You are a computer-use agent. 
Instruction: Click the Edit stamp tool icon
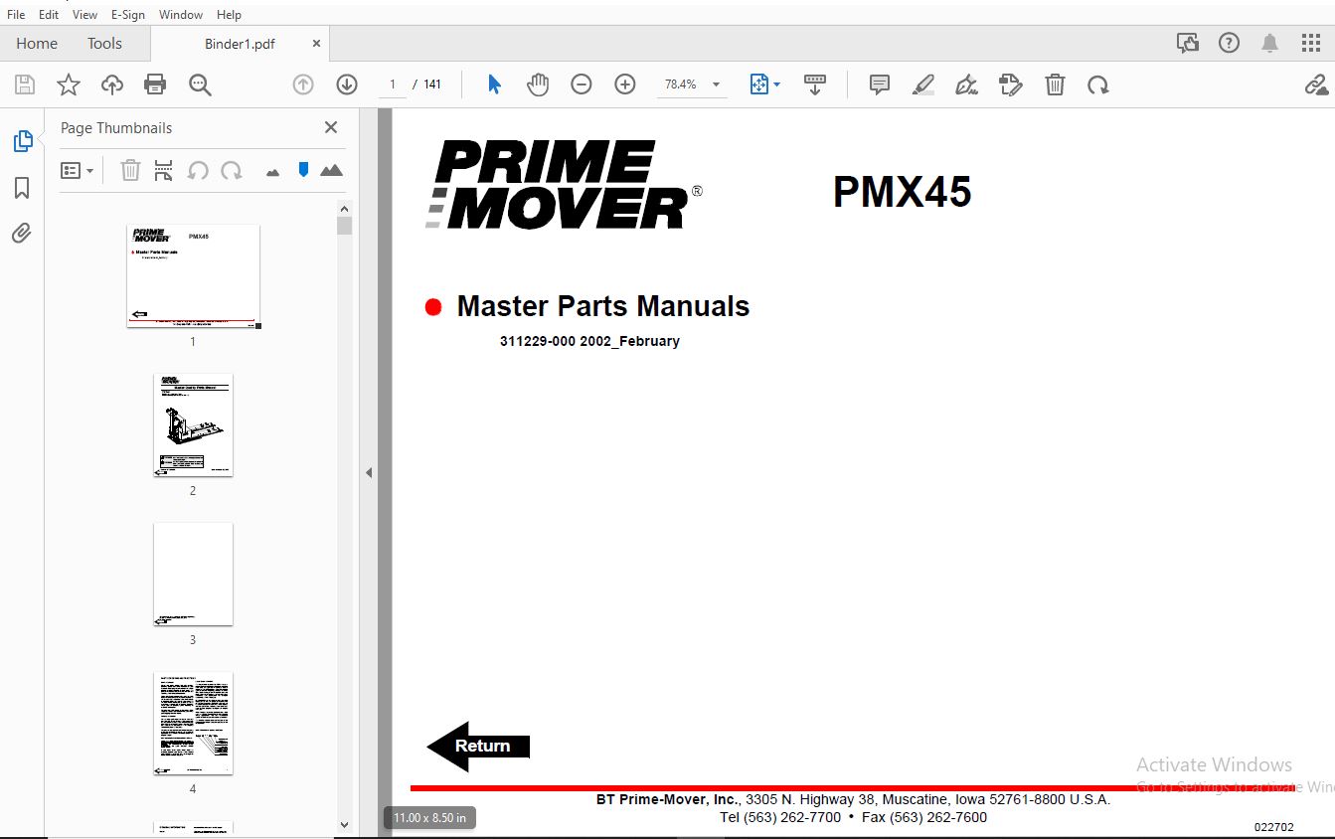click(x=1011, y=85)
